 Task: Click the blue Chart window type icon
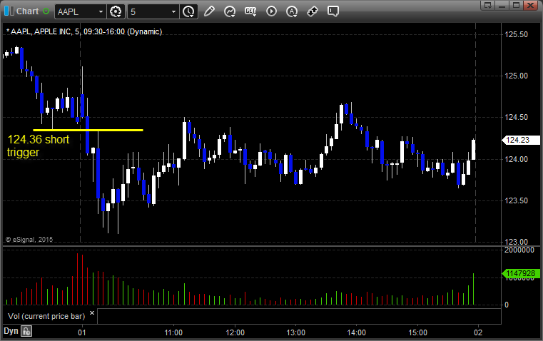pyautogui.click(x=9, y=11)
